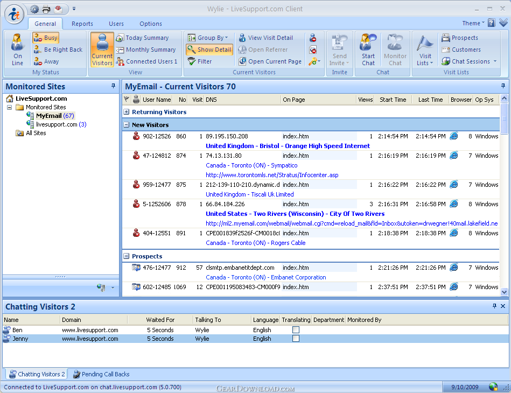511x393 pixels.
Task: Open Monthly Summary view
Action: coord(146,50)
